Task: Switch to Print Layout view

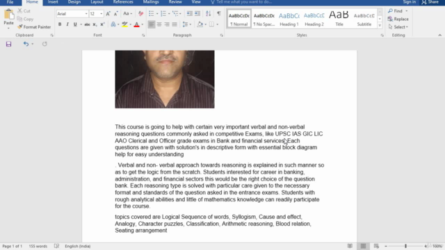Action: click(x=363, y=246)
